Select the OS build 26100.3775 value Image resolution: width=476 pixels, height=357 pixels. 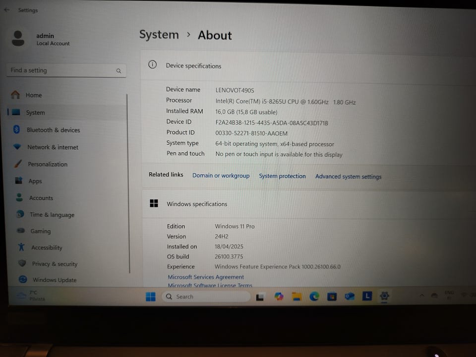(x=229, y=256)
